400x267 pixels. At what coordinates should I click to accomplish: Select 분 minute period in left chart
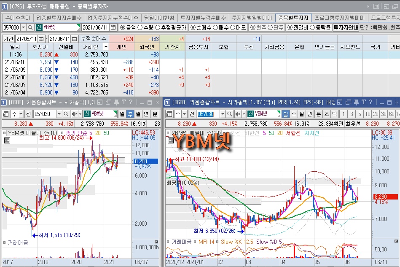155,114
